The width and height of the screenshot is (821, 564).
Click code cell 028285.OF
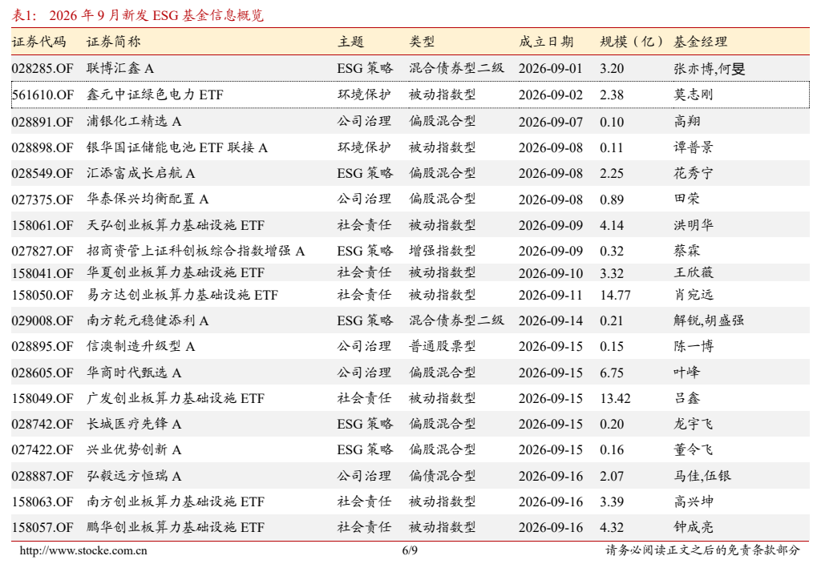coord(42,69)
